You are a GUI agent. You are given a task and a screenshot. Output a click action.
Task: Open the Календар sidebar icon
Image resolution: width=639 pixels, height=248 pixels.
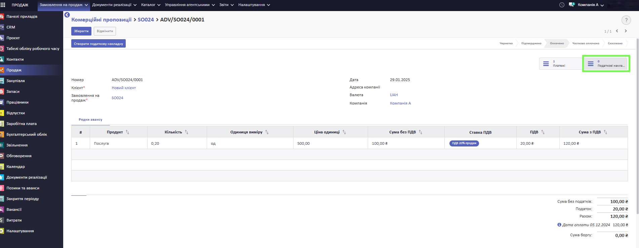coord(2,167)
